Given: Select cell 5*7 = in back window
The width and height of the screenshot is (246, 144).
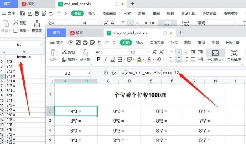Looking at the screenshot, I should (24, 86).
